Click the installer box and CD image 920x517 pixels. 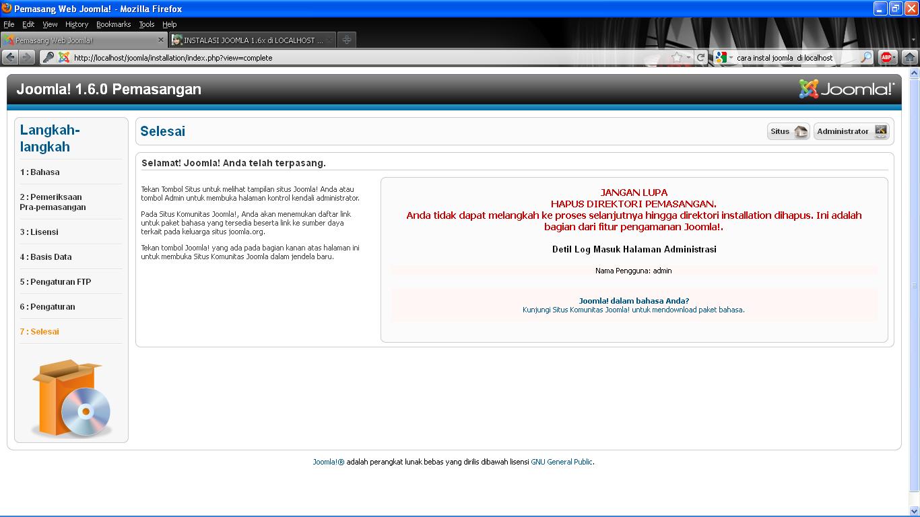coord(71,398)
